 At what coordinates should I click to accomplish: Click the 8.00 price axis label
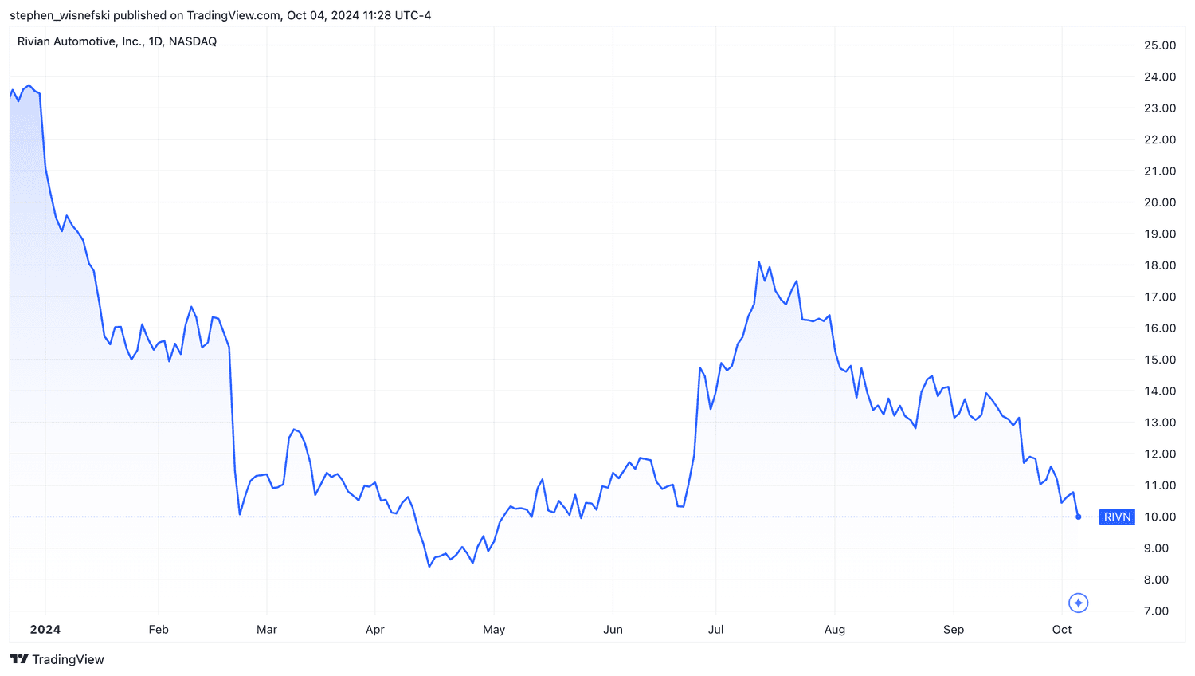pos(1157,580)
